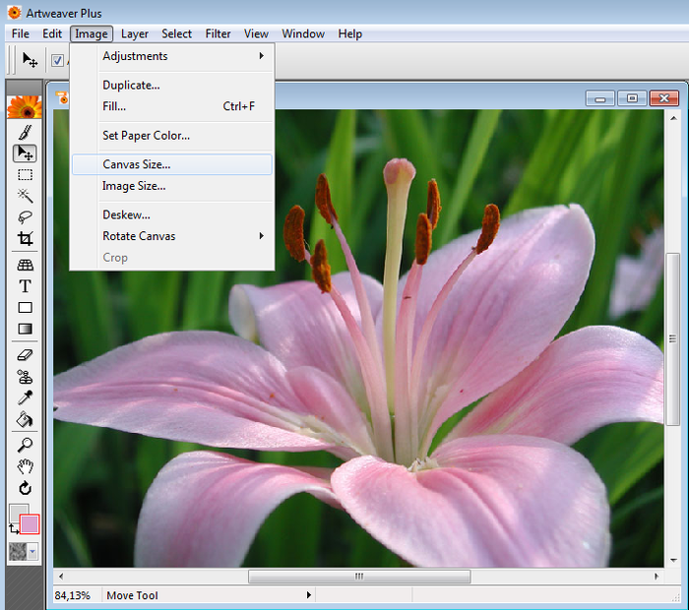Select the Zoom magnifier tool
This screenshot has height=610, width=689.
pos(25,445)
